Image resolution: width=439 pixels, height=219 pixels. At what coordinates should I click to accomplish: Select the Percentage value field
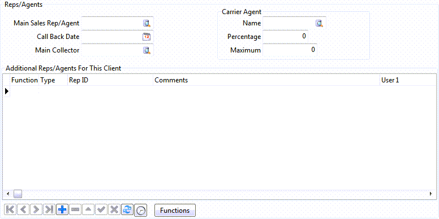pos(285,37)
